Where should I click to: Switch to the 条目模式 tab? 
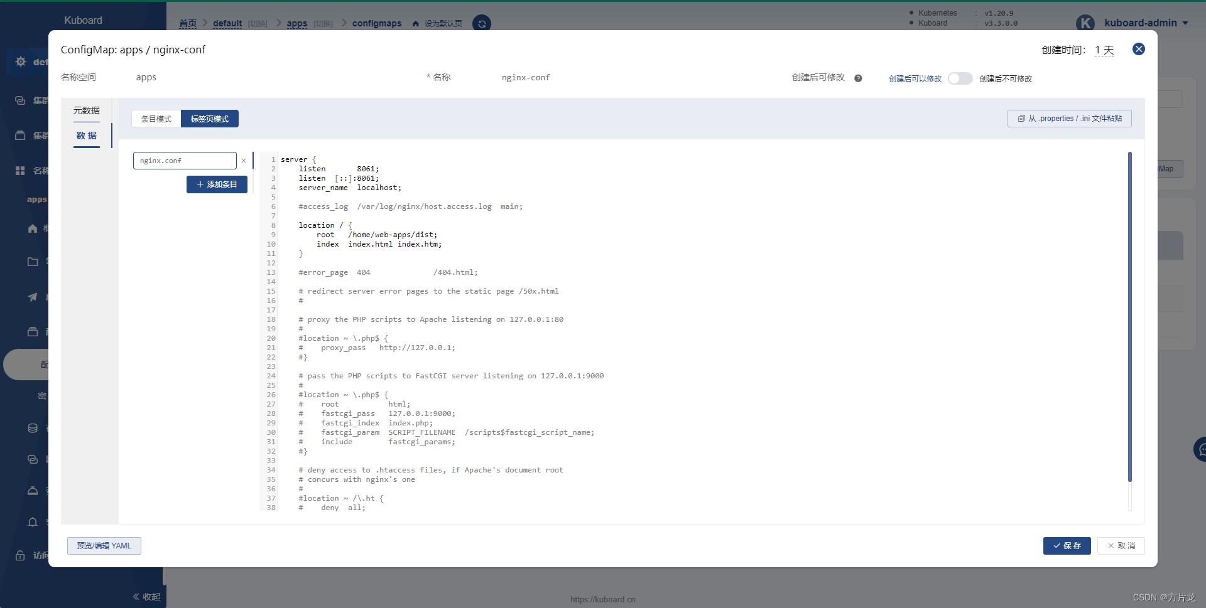pyautogui.click(x=155, y=119)
